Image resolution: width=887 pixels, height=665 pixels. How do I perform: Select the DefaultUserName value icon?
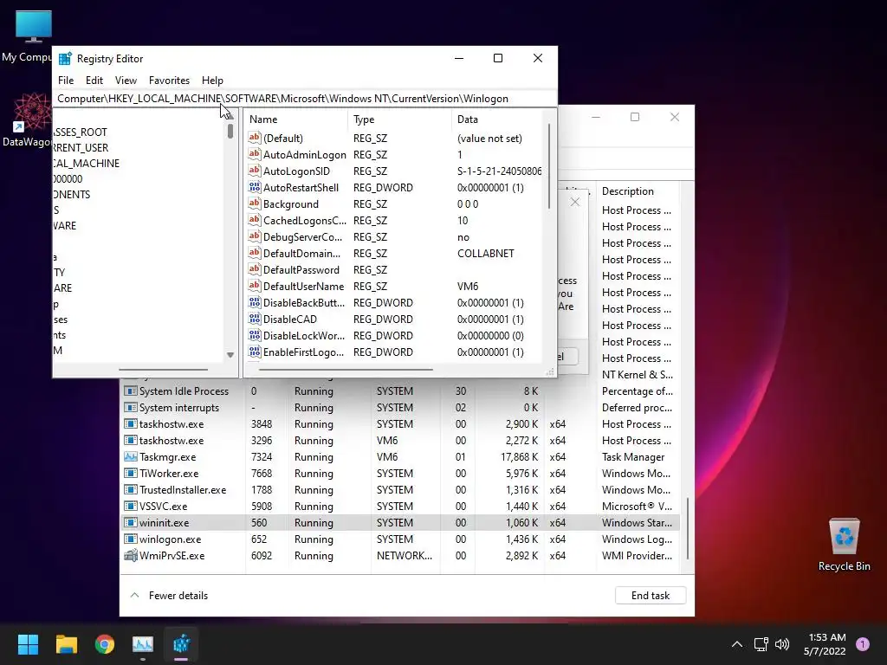click(255, 286)
